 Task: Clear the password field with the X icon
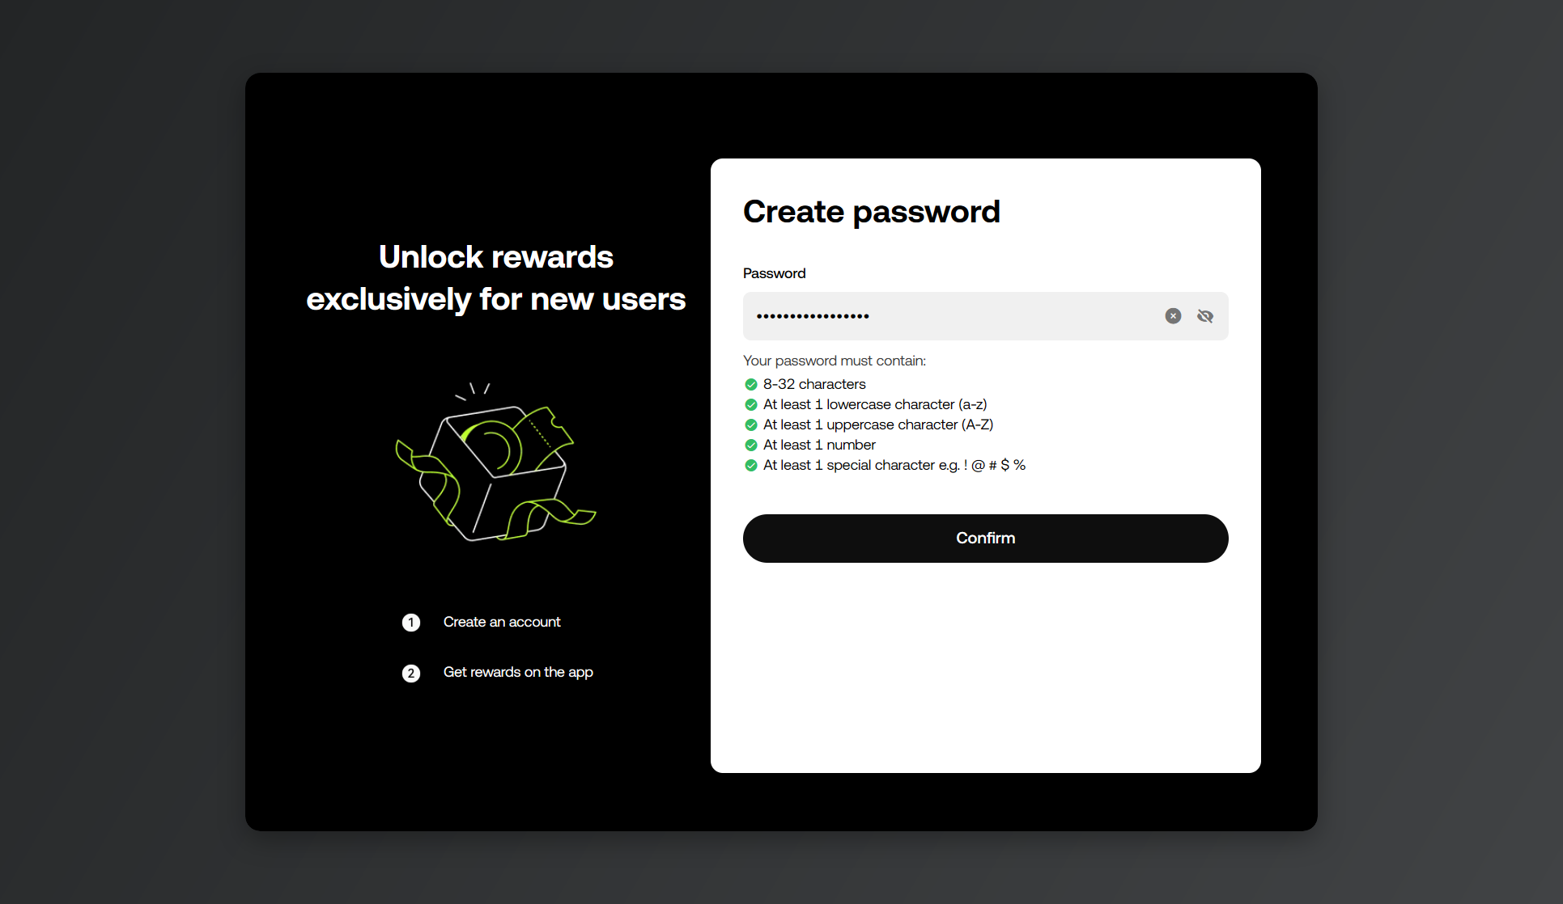point(1173,316)
